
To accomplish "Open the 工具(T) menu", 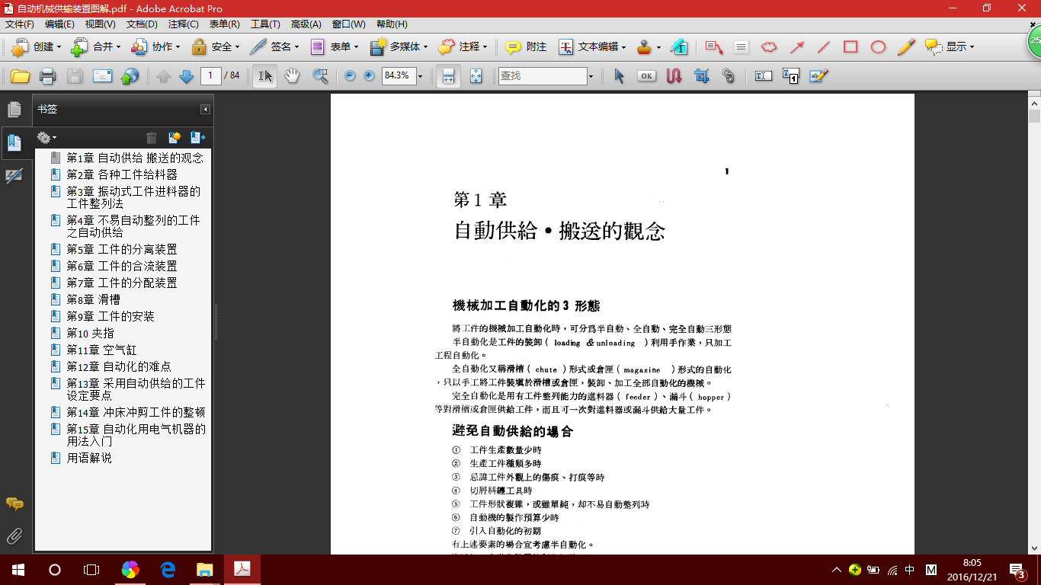I will click(265, 24).
